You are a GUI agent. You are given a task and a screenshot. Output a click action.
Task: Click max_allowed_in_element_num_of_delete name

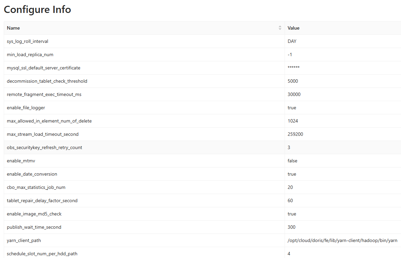[49, 121]
